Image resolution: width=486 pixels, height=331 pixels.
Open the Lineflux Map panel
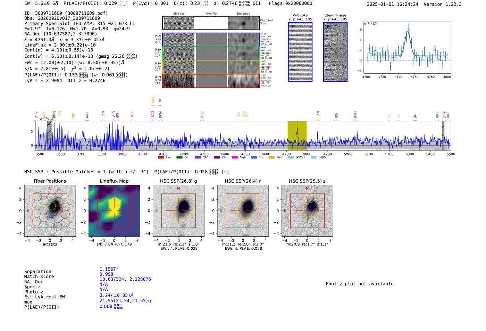pyautogui.click(x=114, y=211)
